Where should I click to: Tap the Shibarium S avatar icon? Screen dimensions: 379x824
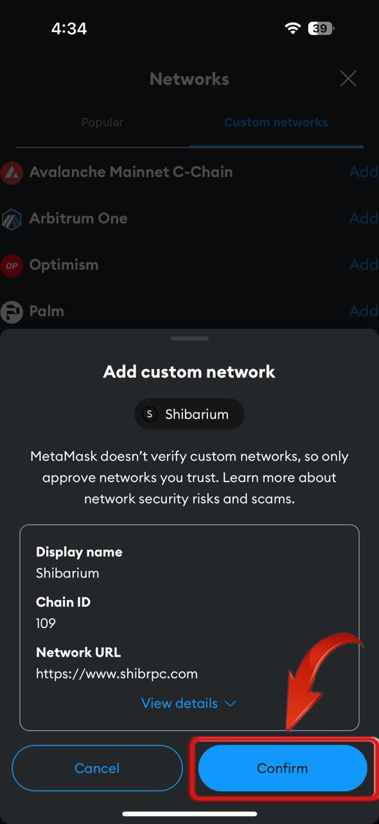click(150, 414)
